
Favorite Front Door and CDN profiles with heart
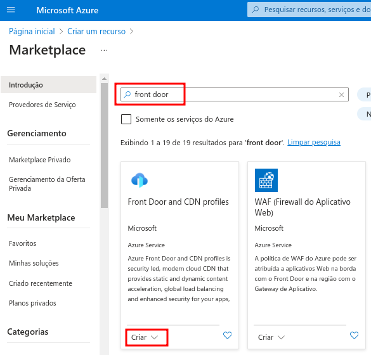(228, 335)
